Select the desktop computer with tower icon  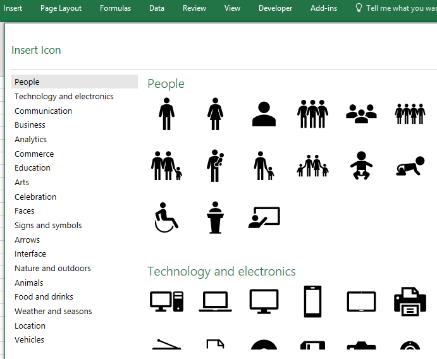(166, 301)
